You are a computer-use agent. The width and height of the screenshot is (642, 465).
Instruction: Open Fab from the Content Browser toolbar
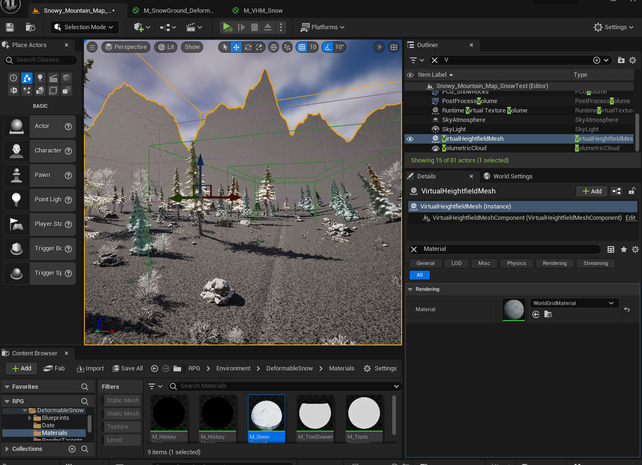pyautogui.click(x=54, y=369)
